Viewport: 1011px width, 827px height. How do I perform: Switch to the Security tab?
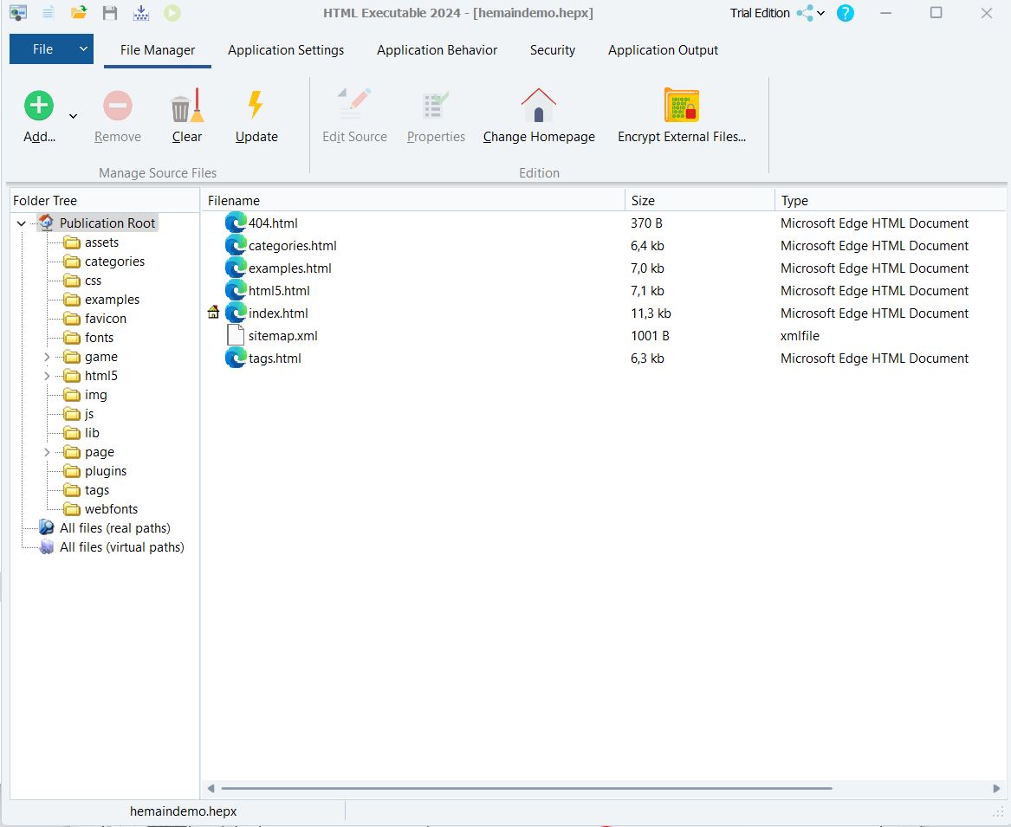tap(552, 50)
